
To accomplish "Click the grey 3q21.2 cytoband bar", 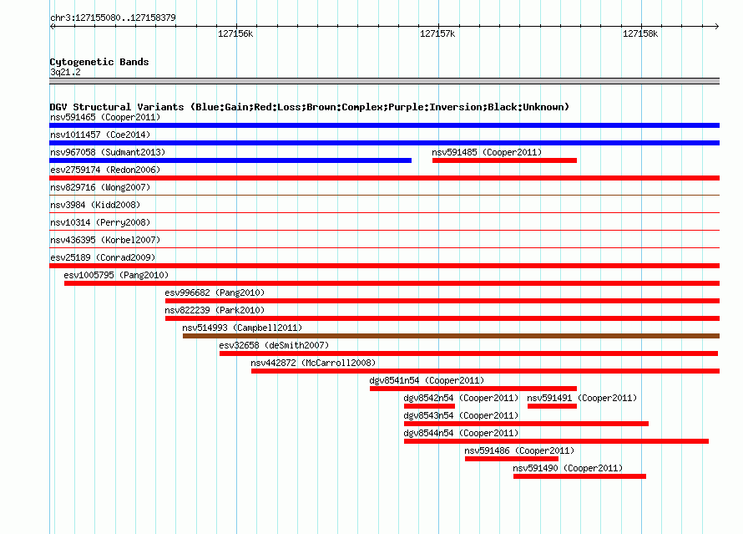I will (384, 81).
